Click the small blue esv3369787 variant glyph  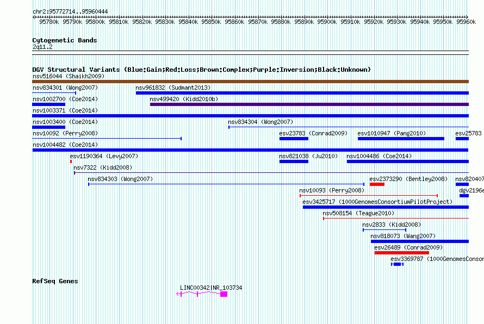(x=398, y=264)
